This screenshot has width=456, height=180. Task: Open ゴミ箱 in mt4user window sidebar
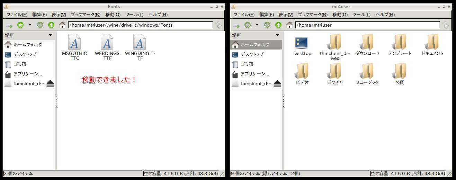[x=256, y=64]
